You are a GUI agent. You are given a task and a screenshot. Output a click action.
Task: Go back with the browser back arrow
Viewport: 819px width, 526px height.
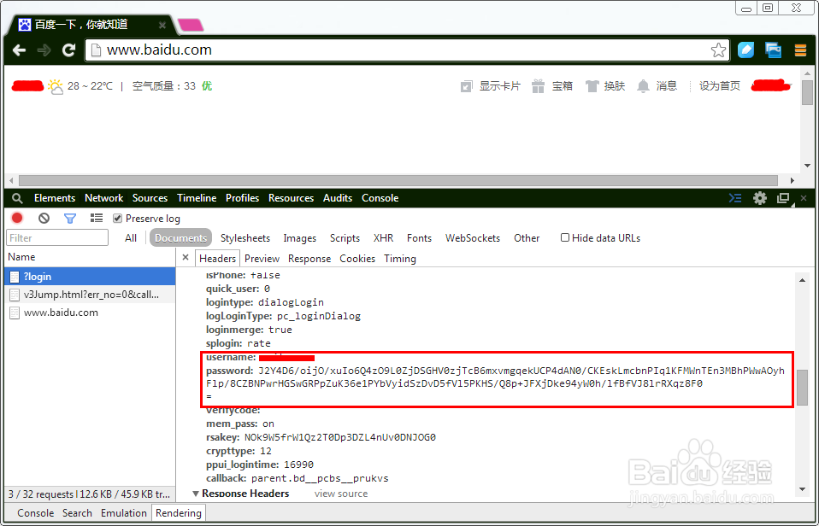[20, 50]
